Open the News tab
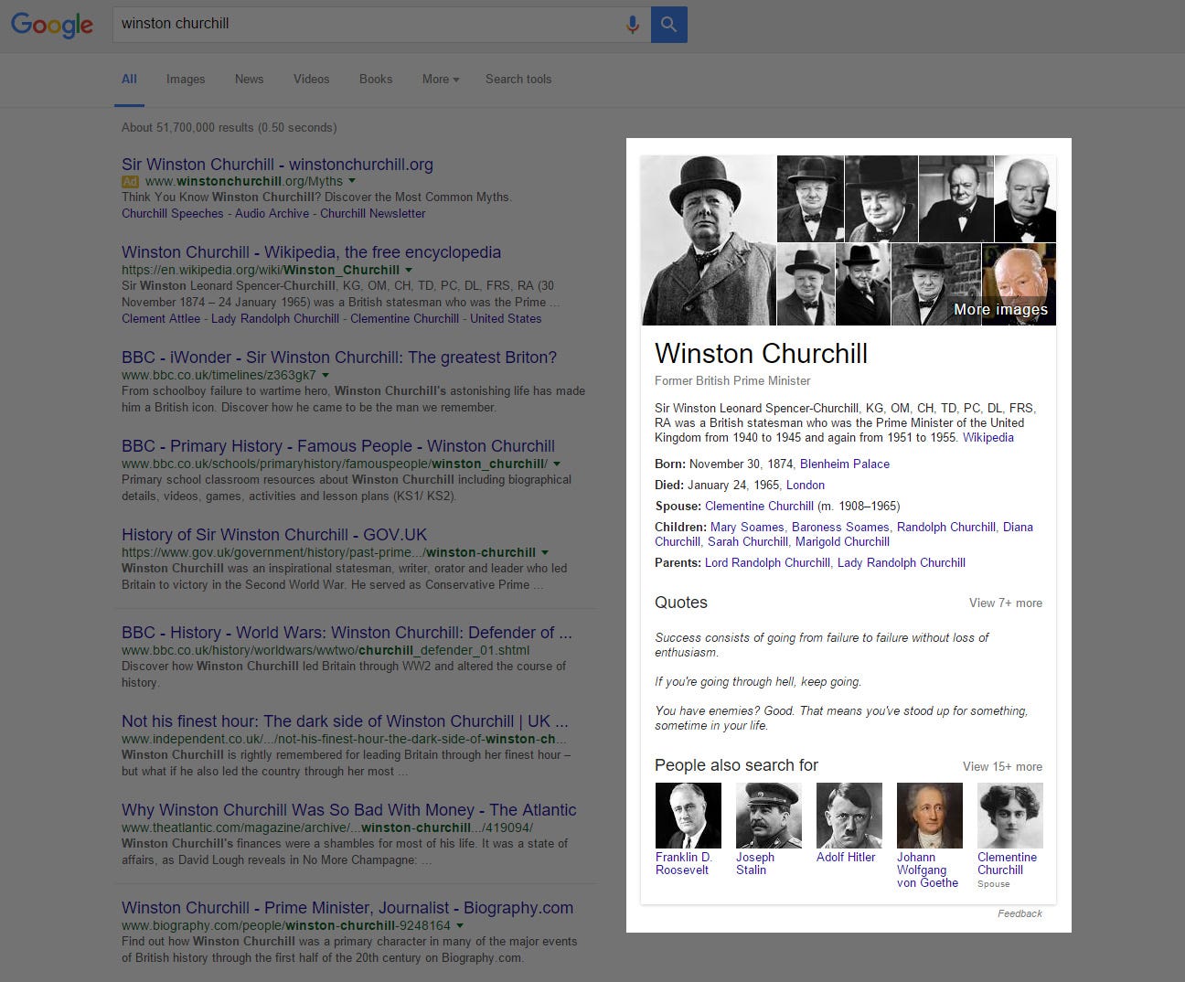Screen dimensions: 1185x982 coord(249,79)
